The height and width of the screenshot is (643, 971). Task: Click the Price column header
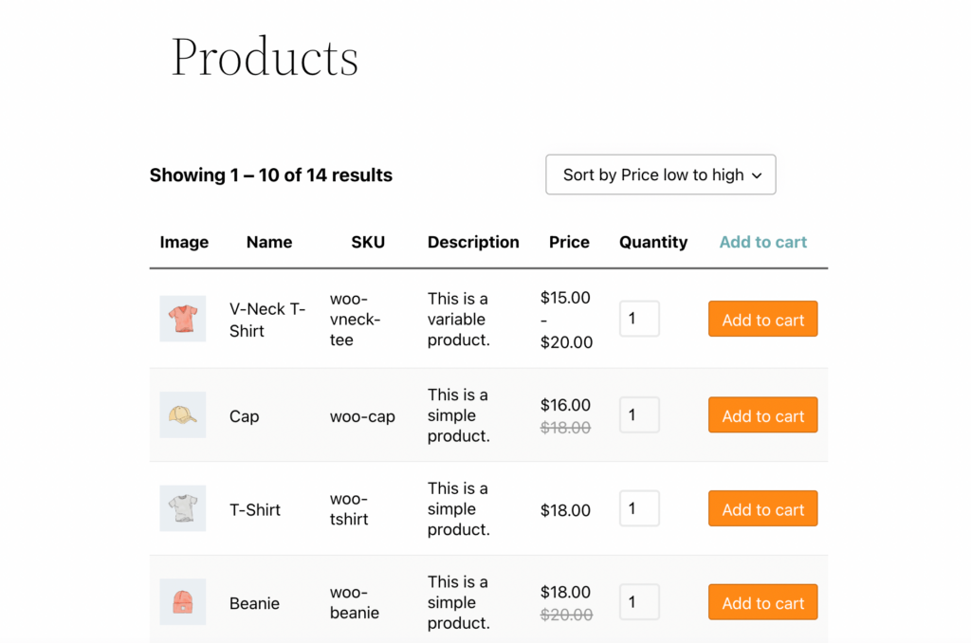click(x=568, y=242)
